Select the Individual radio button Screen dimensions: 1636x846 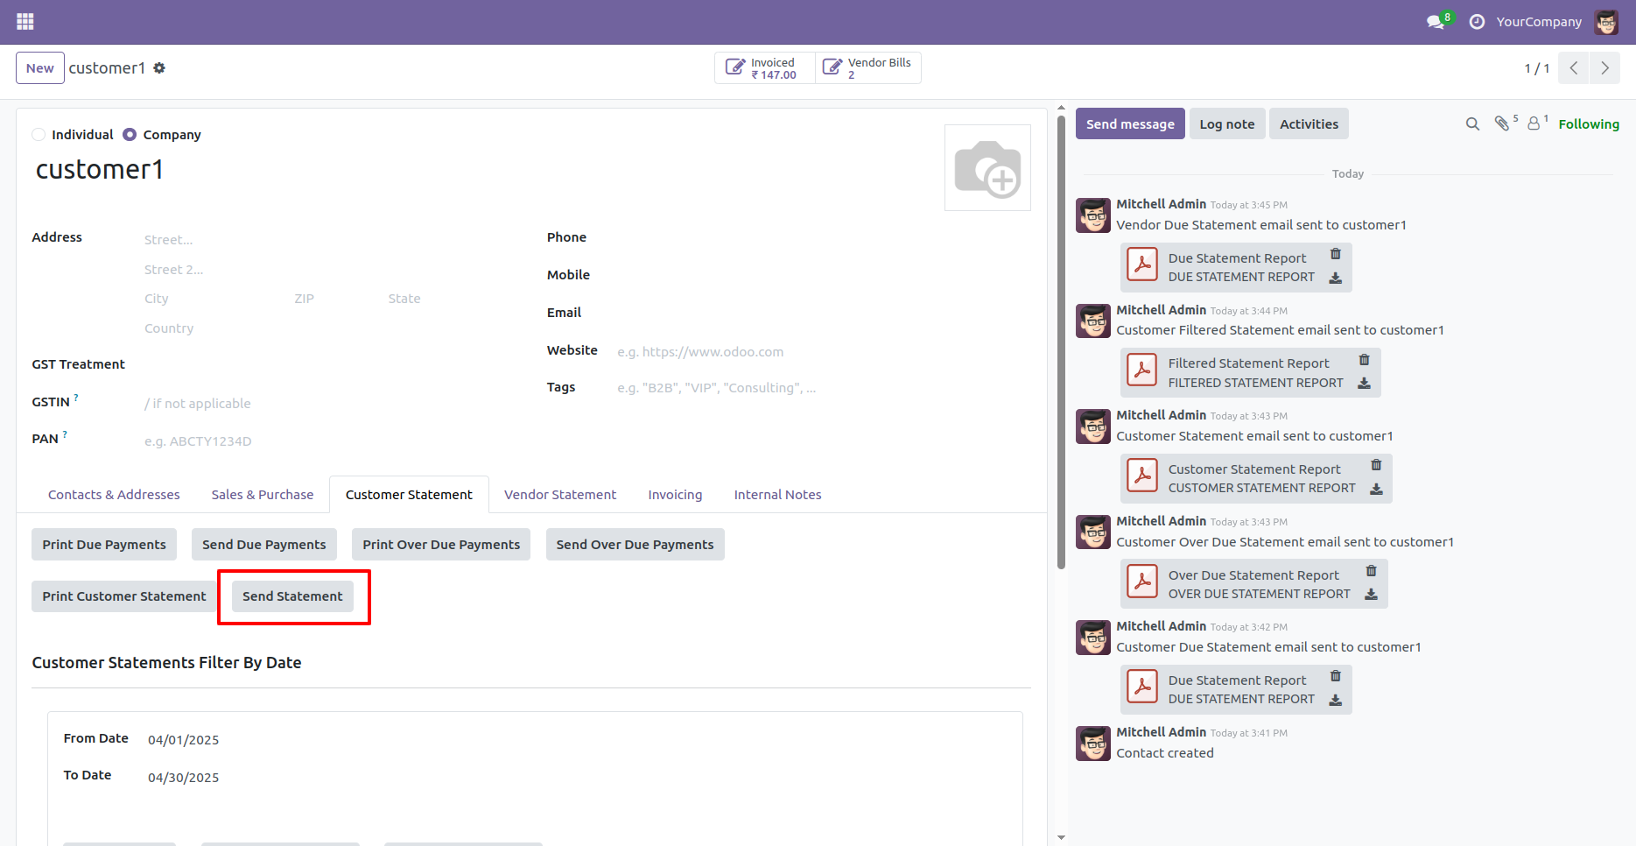coord(39,134)
